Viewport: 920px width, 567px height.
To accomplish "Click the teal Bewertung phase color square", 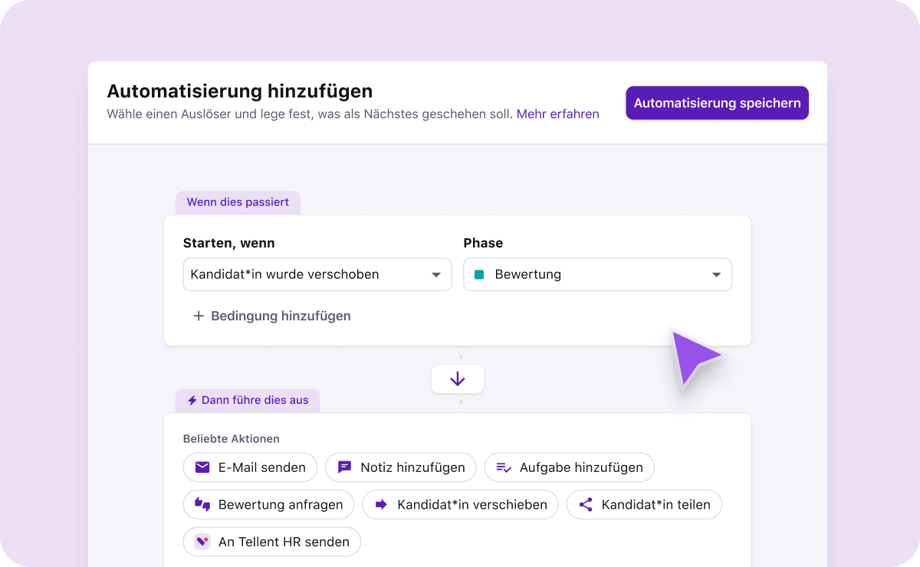I will coord(479,274).
